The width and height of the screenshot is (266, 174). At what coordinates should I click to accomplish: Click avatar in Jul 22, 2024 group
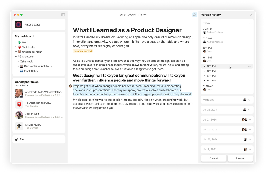pyautogui.click(x=245, y=110)
